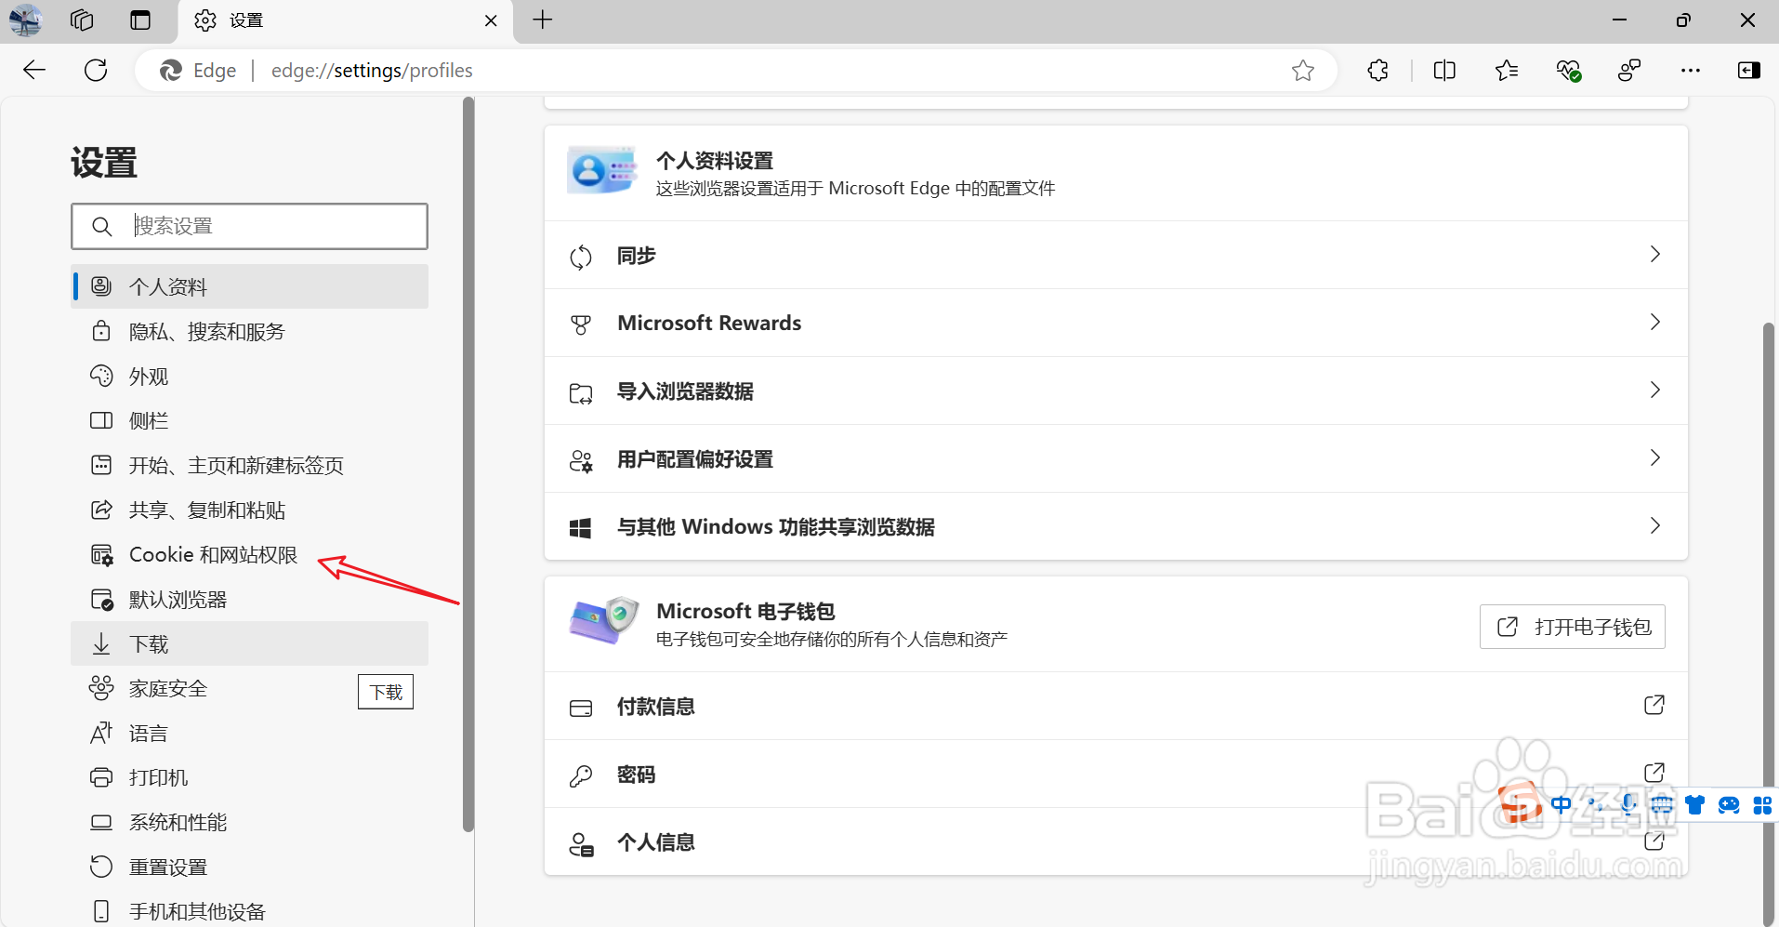Open a new tab
The image size is (1779, 927).
tap(543, 20)
